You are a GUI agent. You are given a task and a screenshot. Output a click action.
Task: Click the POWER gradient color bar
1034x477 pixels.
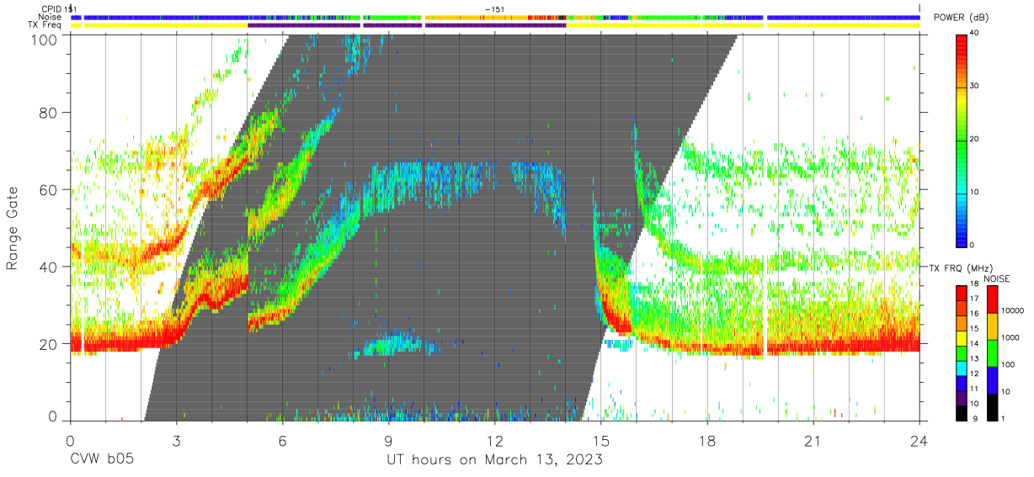click(962, 140)
